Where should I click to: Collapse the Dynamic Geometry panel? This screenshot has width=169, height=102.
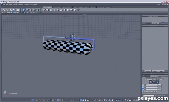pyautogui.click(x=165, y=16)
